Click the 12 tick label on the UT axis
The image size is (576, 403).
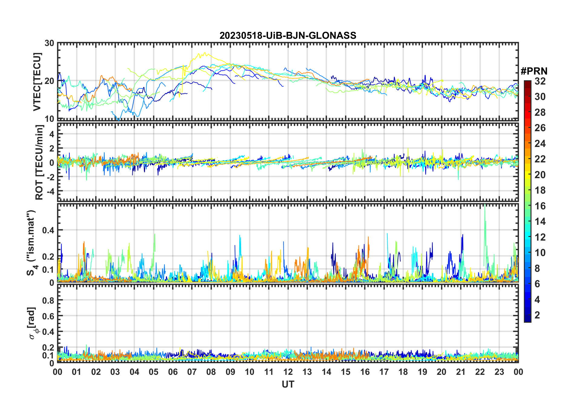288,372
